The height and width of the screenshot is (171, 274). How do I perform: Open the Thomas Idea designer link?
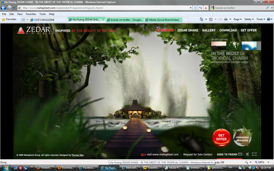click(78, 155)
